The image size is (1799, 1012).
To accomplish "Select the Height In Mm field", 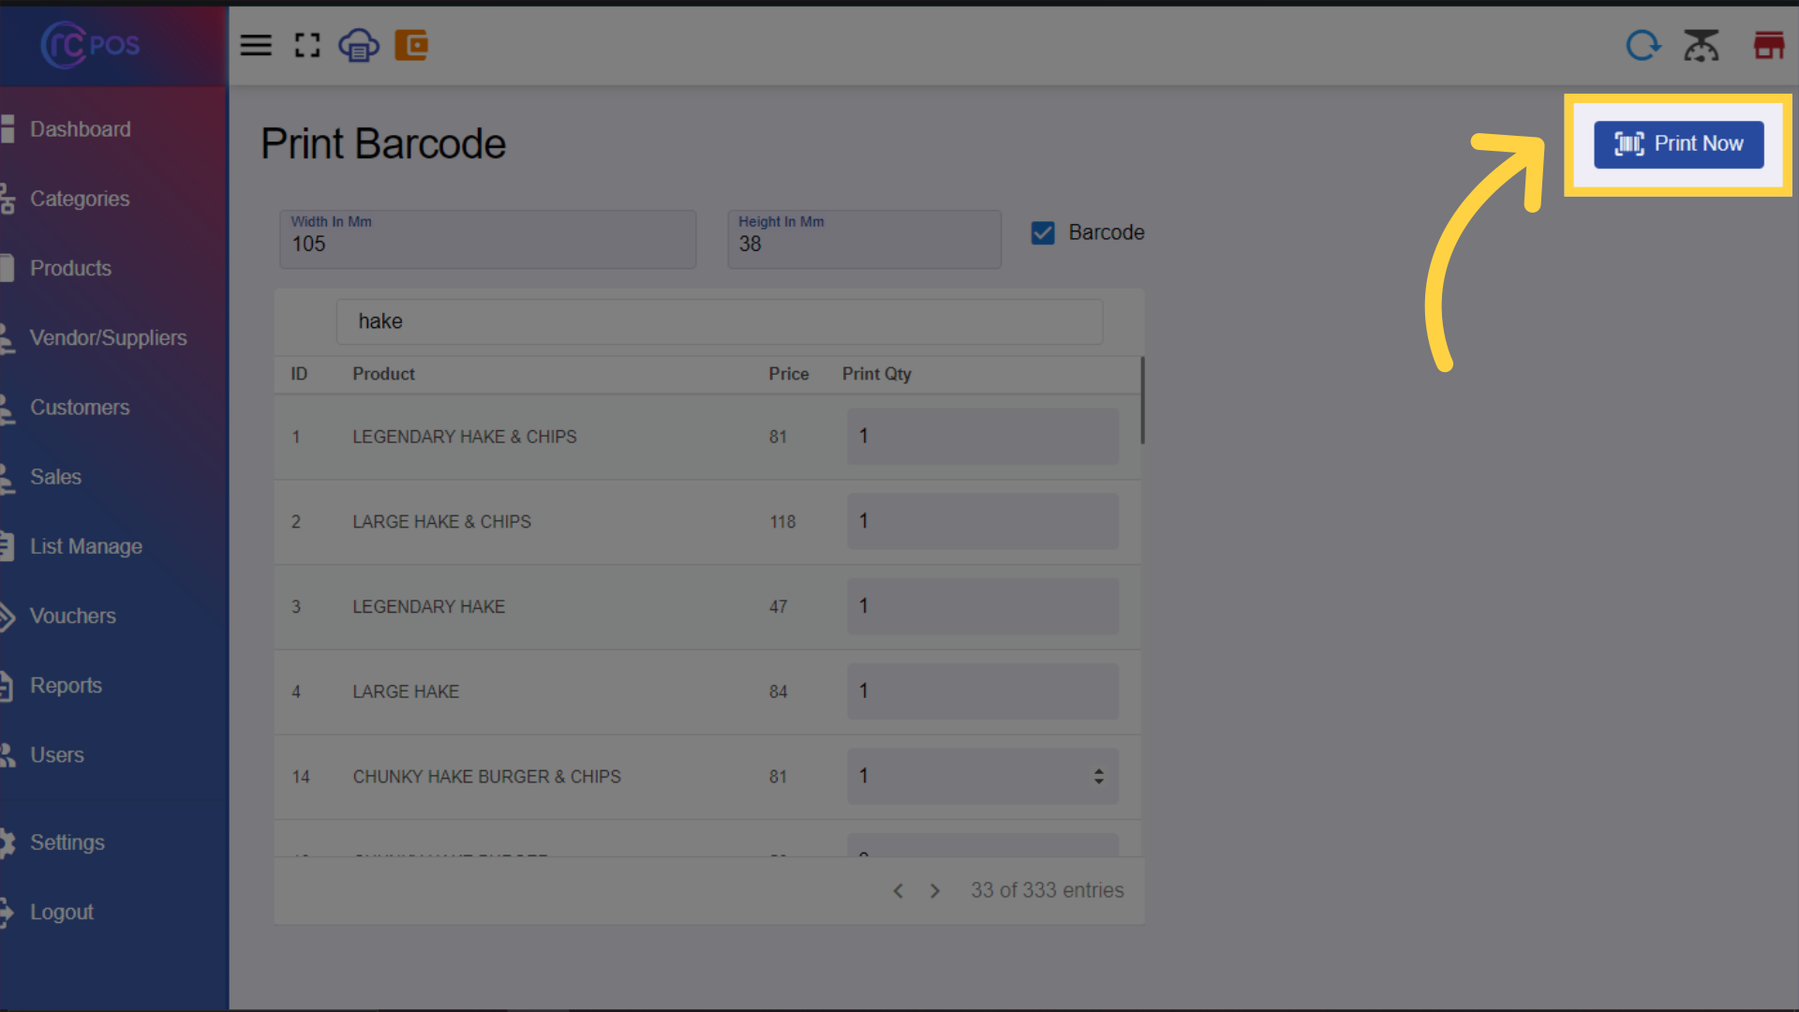I will pos(865,239).
